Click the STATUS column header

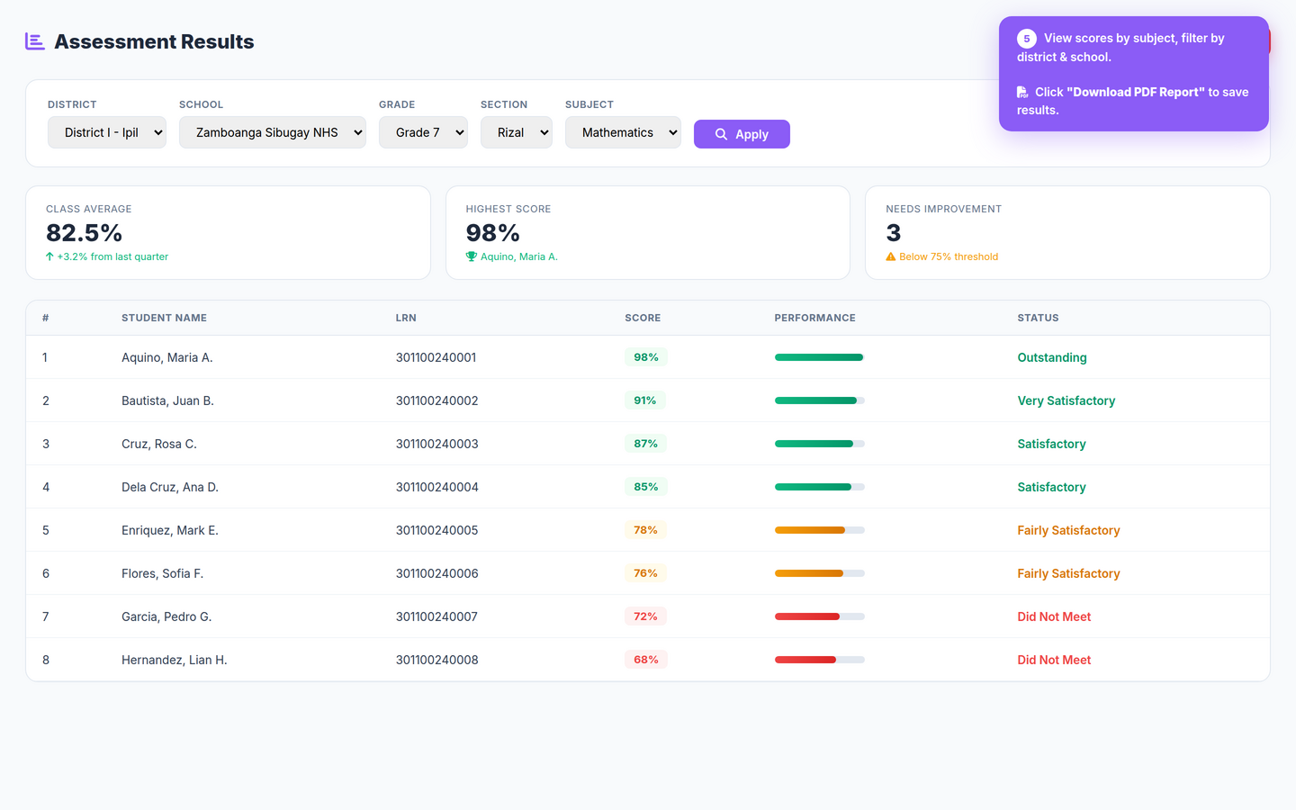click(1038, 318)
